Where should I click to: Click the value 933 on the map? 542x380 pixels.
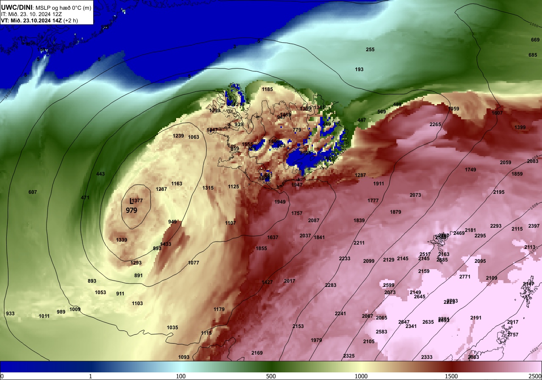10,314
